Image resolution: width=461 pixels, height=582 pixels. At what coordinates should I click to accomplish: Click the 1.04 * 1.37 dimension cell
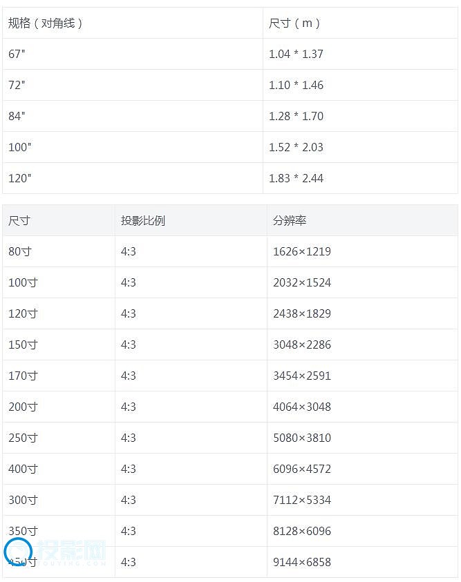pyautogui.click(x=296, y=54)
